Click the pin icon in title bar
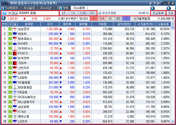Screen dimensions: 176x125 [150, 3]
